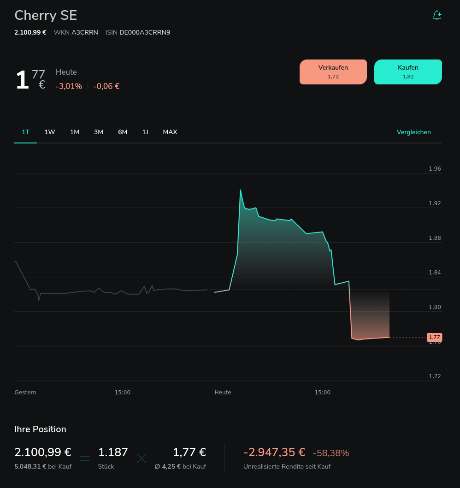The height and width of the screenshot is (488, 460).
Task: Click the WKN code A3CRRN
Action: [85, 32]
